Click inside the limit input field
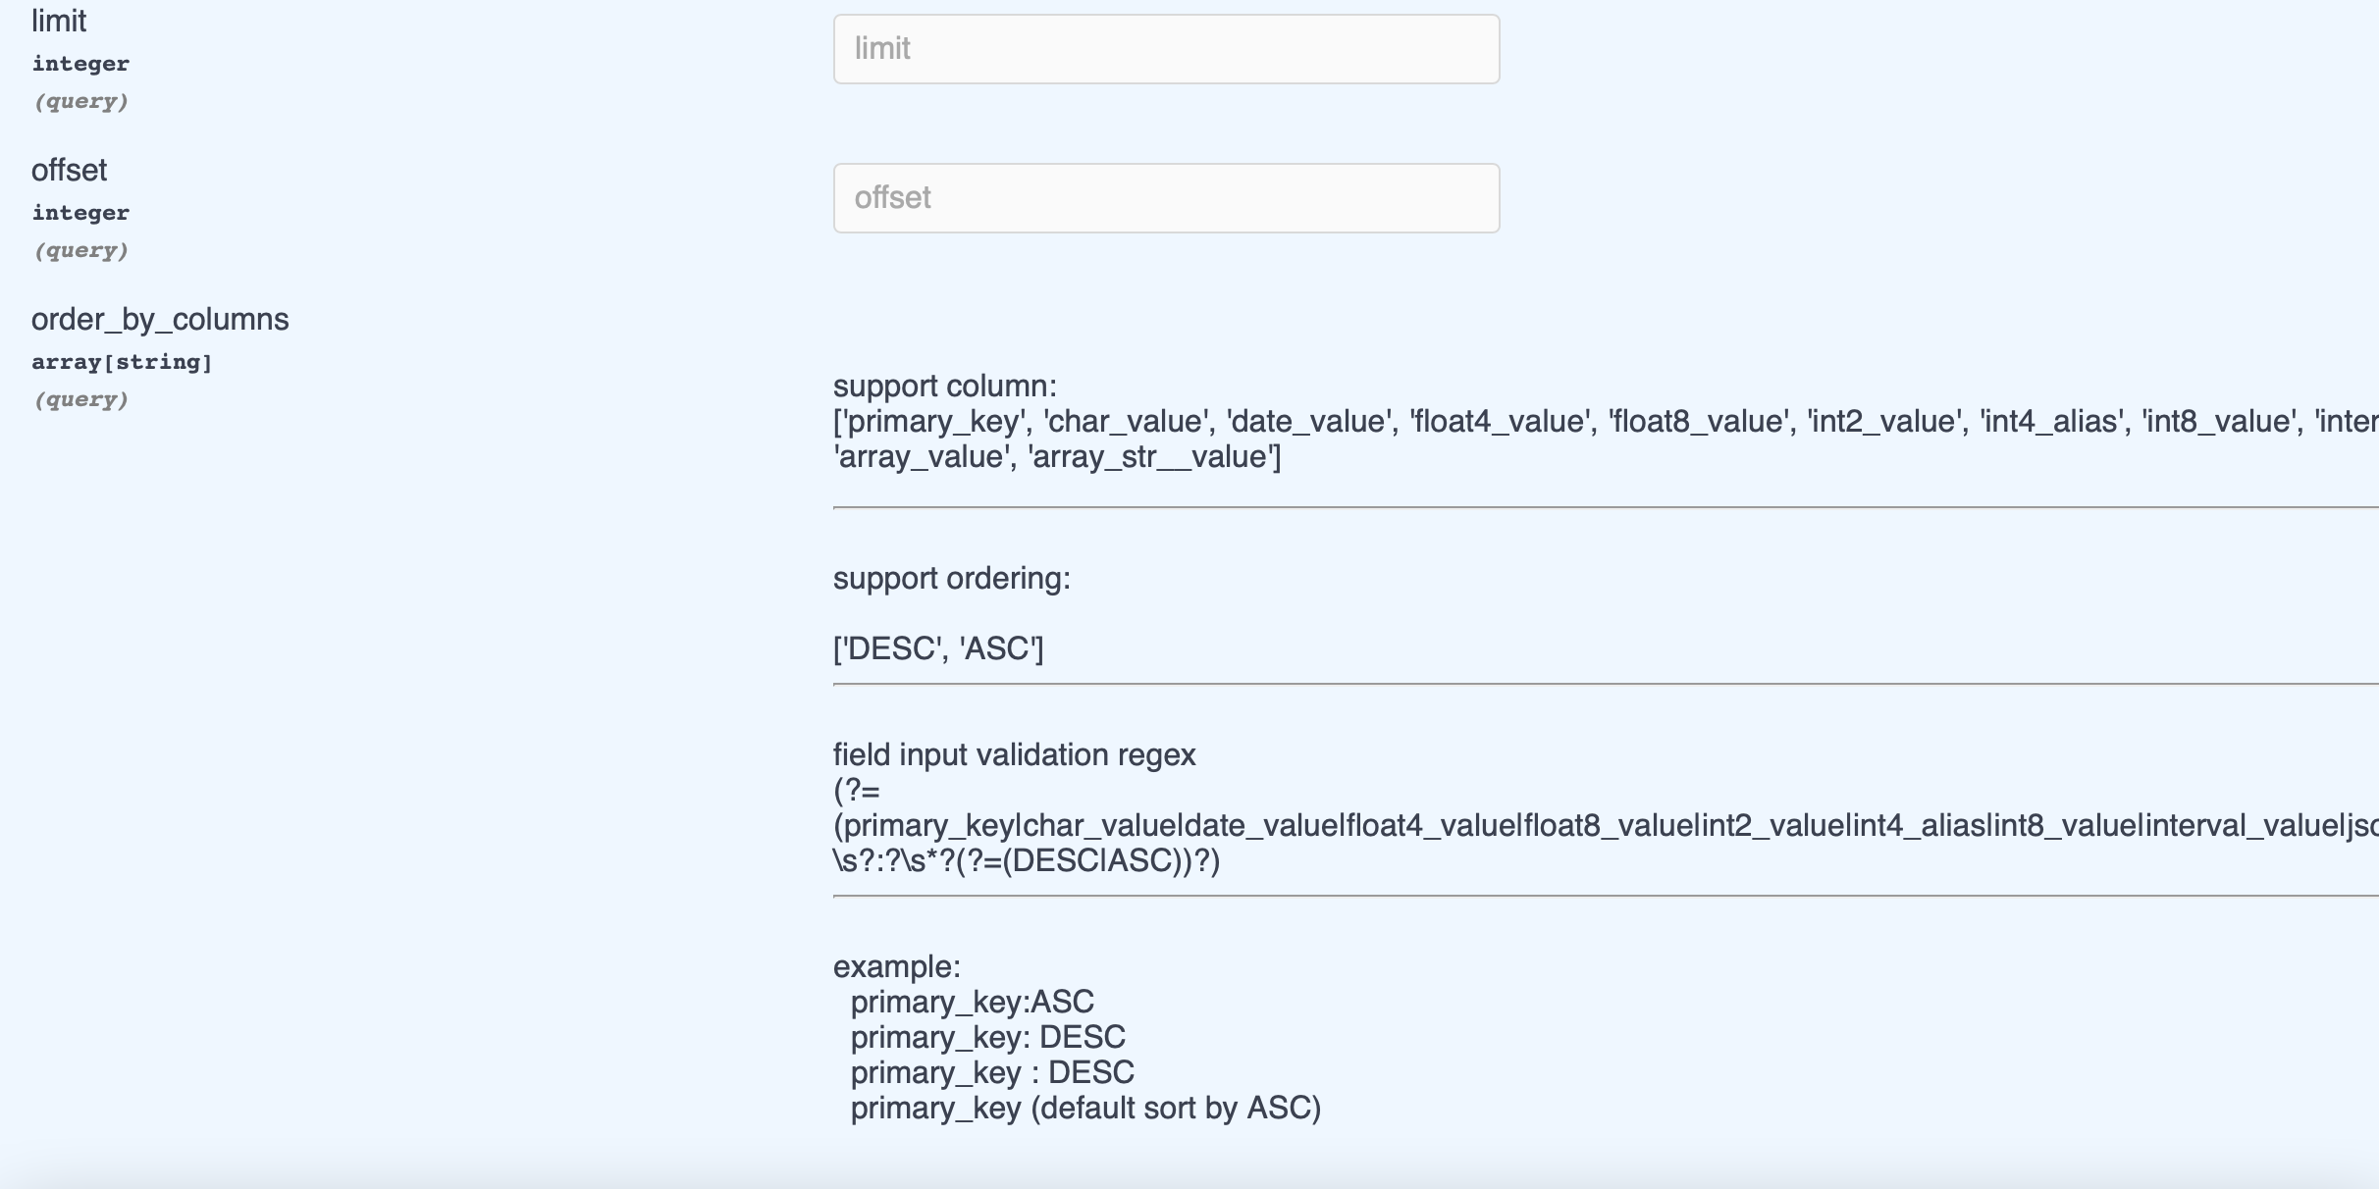The width and height of the screenshot is (2379, 1189). point(1166,48)
